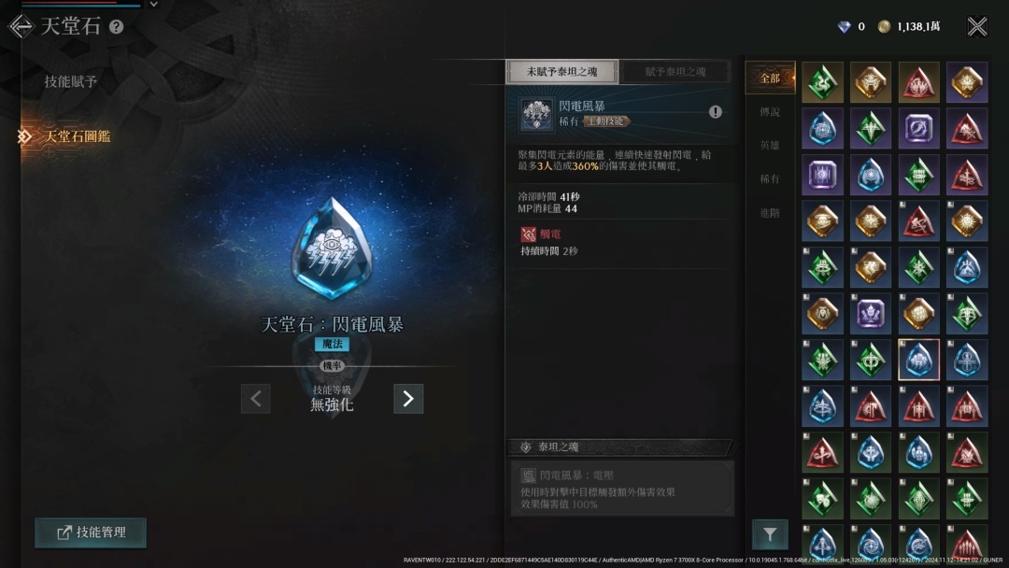Open 技能賦予 in the left menu
The image size is (1009, 568).
(x=71, y=81)
